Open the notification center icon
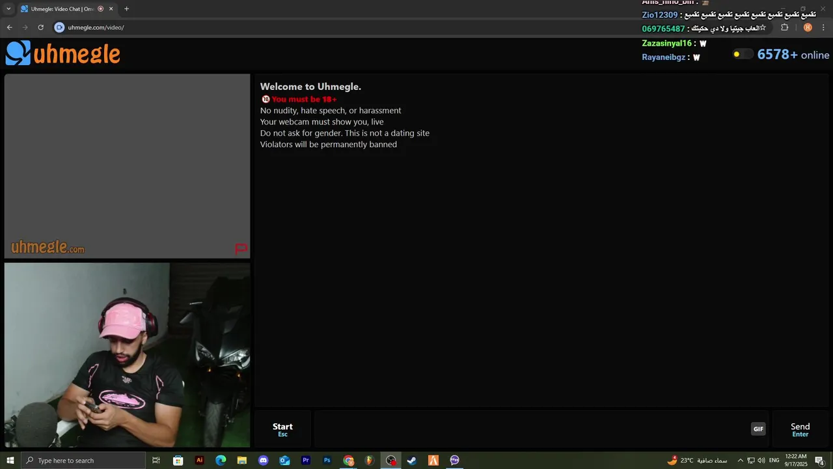This screenshot has width=833, height=469. click(820, 461)
